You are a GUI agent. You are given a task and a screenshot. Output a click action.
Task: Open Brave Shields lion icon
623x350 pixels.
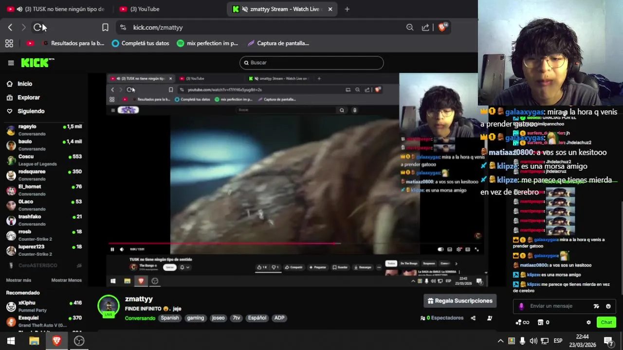click(442, 27)
